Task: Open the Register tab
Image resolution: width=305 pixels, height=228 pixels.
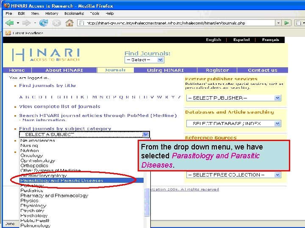Action: 217,70
